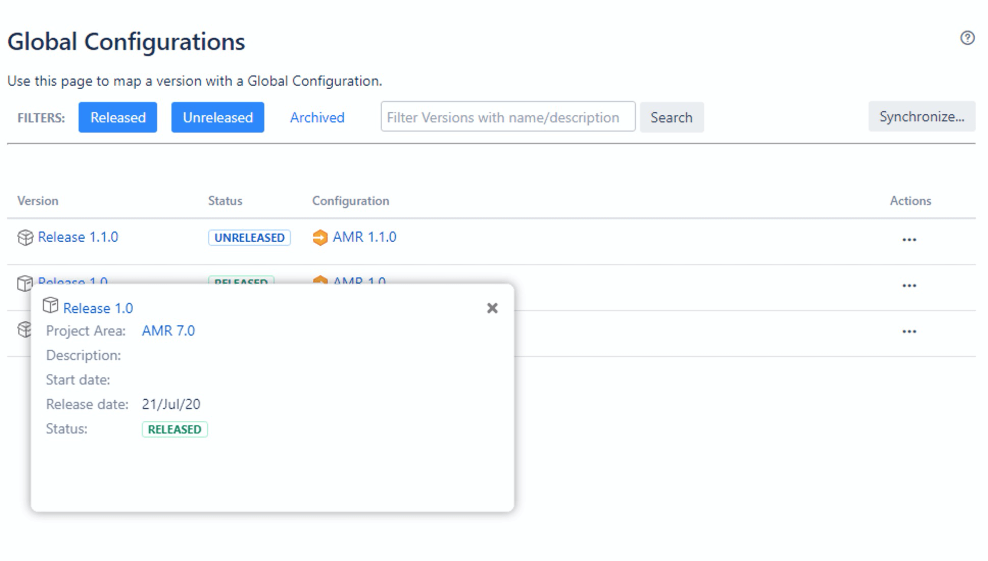Click the Release date label in popup
Image resolution: width=988 pixels, height=561 pixels.
click(x=87, y=404)
